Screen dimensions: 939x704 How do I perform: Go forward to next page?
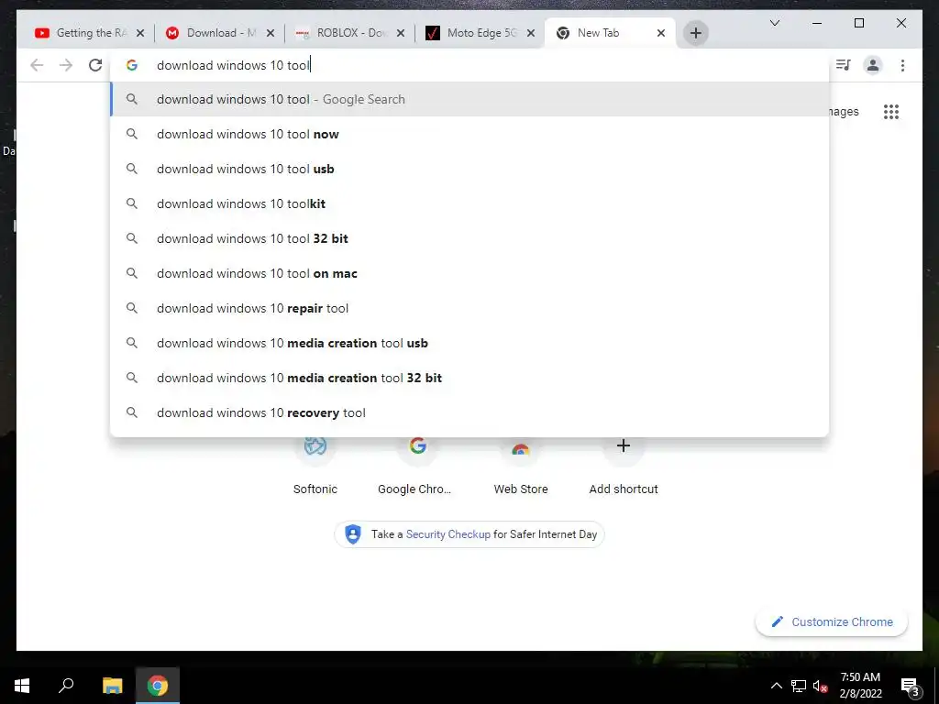click(x=66, y=65)
